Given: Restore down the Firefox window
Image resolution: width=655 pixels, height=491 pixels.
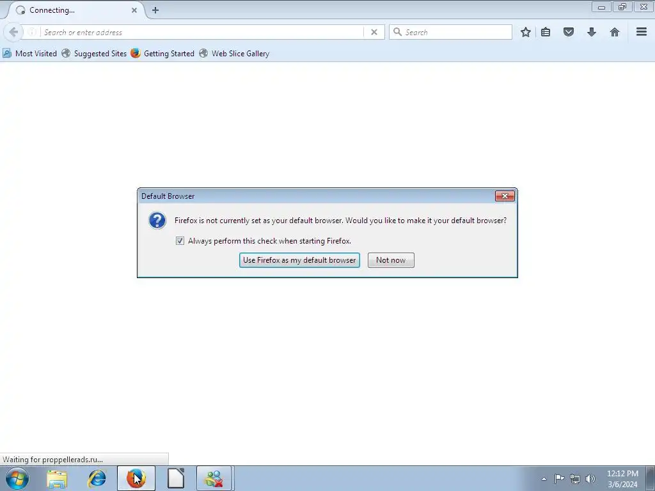Looking at the screenshot, I should click(x=622, y=6).
